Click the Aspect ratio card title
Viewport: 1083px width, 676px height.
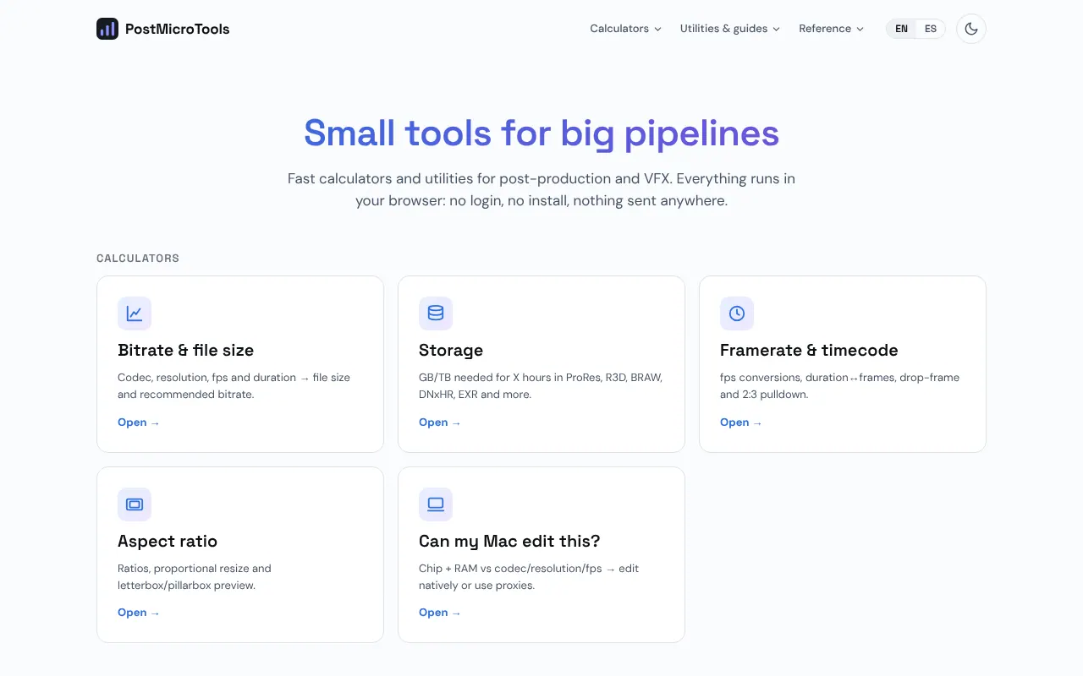168,542
